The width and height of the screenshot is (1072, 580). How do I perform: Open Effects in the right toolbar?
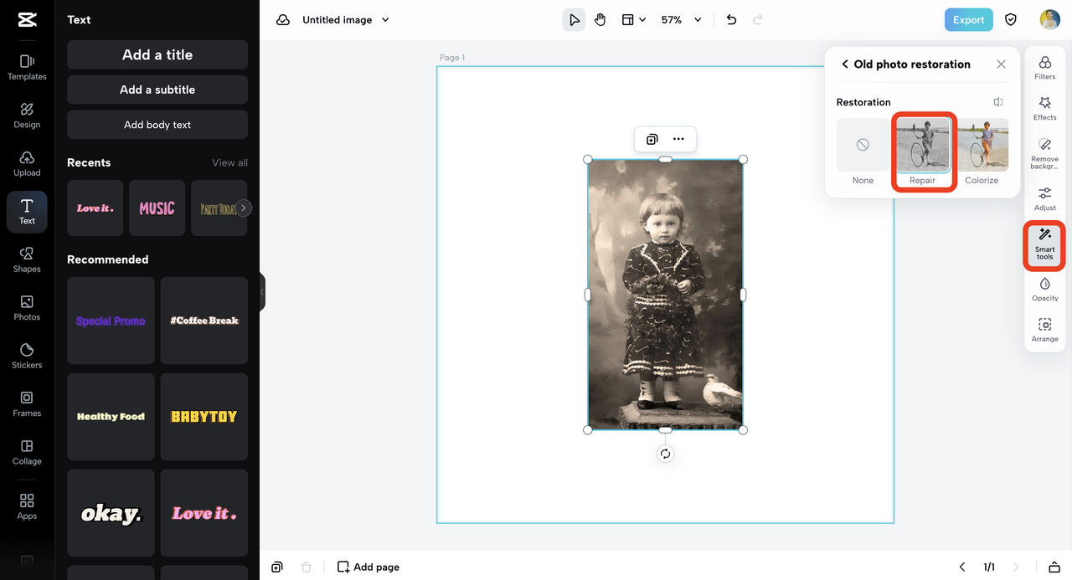(1044, 109)
